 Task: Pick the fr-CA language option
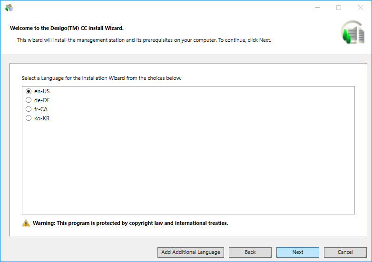click(29, 109)
